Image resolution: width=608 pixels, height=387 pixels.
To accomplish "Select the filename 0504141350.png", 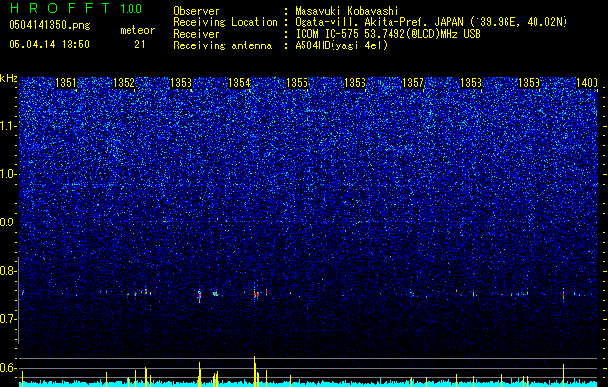I will click(x=49, y=25).
